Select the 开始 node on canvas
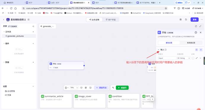Screen dimensions: 205x110 point(66,66)
